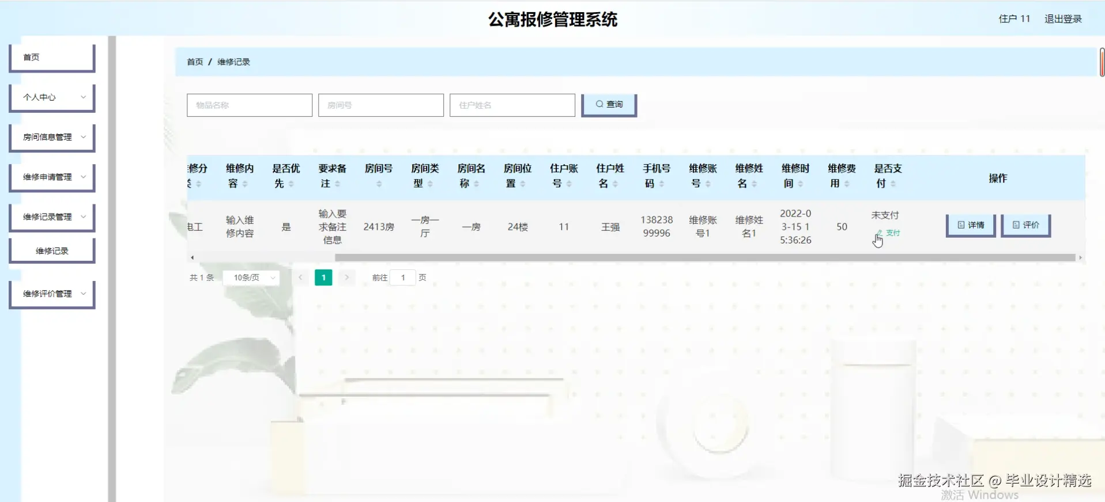Screen dimensions: 1105x502
Task: Click 维修记录 in the breadcrumb
Action: (233, 62)
